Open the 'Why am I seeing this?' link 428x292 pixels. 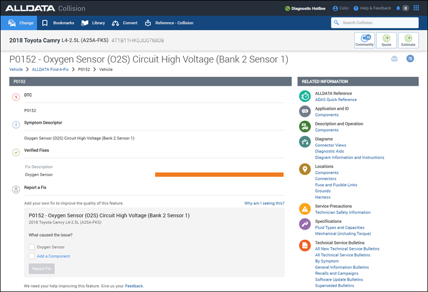[264, 203]
